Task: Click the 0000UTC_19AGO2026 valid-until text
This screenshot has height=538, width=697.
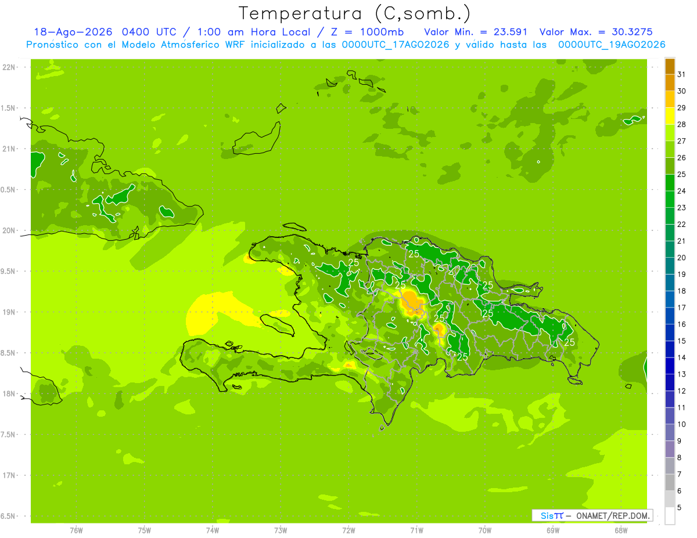Action: [612, 45]
